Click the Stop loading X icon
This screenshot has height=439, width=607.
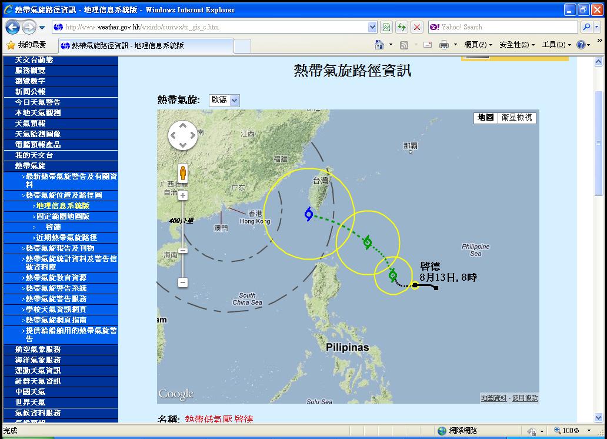(417, 27)
